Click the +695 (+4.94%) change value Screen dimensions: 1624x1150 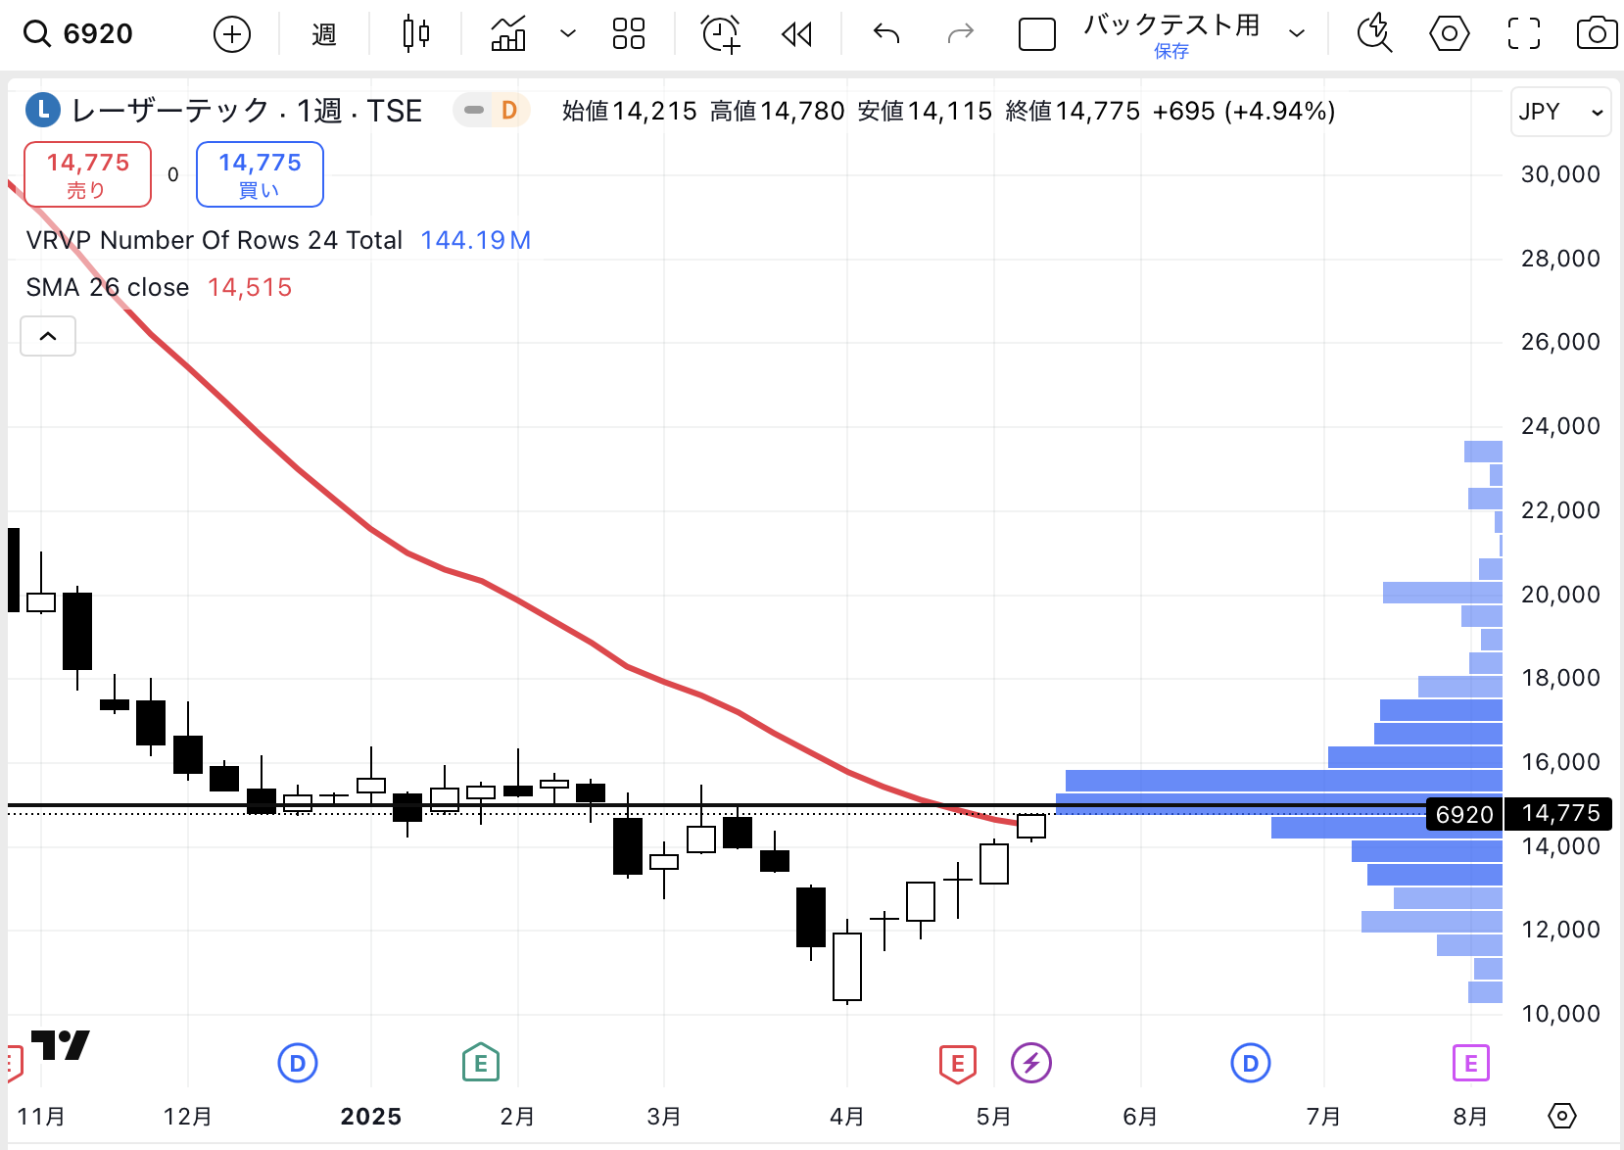click(x=1244, y=111)
